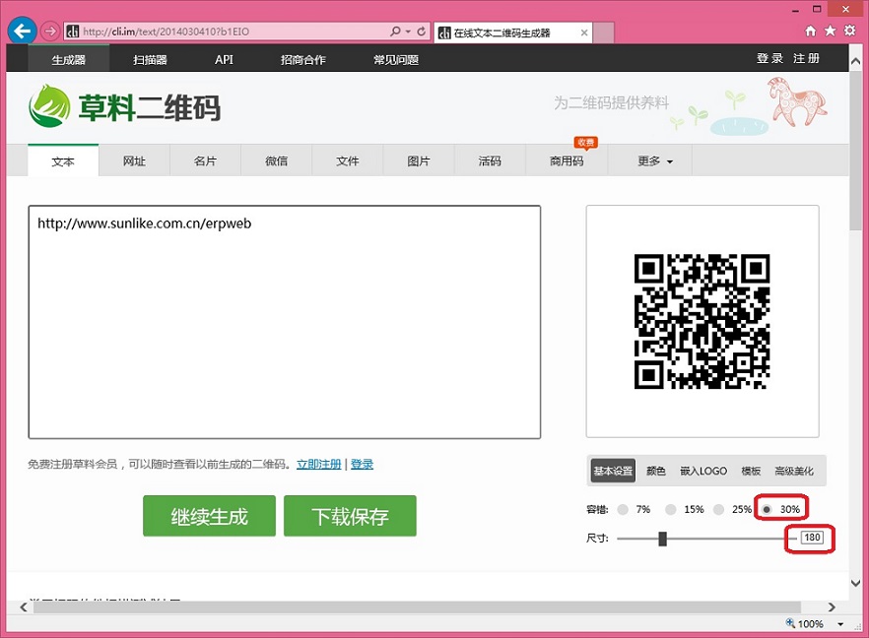Switch to the 文本 tab
The height and width of the screenshot is (638, 869).
[x=63, y=161]
